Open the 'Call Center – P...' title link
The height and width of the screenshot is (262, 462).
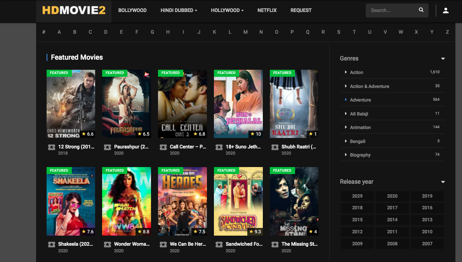coord(188,147)
